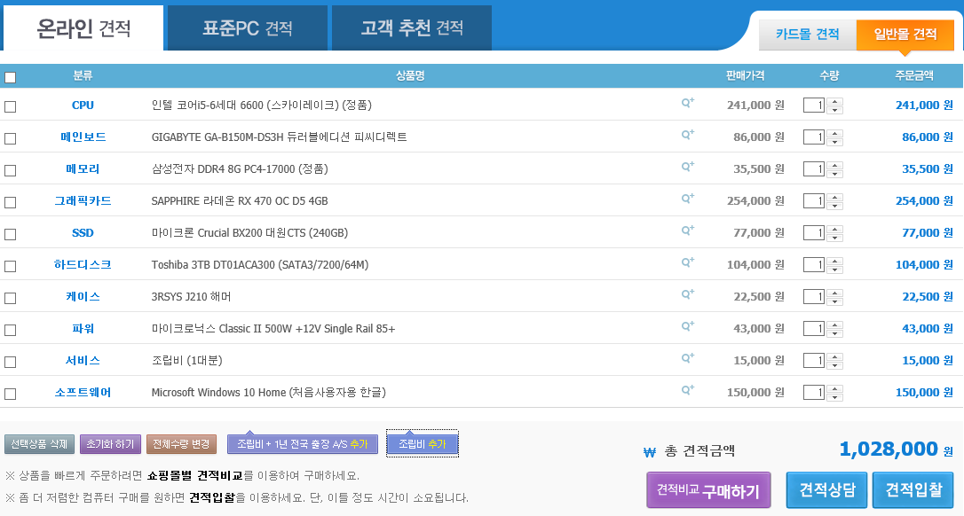Image resolution: width=964 pixels, height=516 pixels.
Task: Click the magnifier icon in the 파워 row
Action: click(687, 327)
